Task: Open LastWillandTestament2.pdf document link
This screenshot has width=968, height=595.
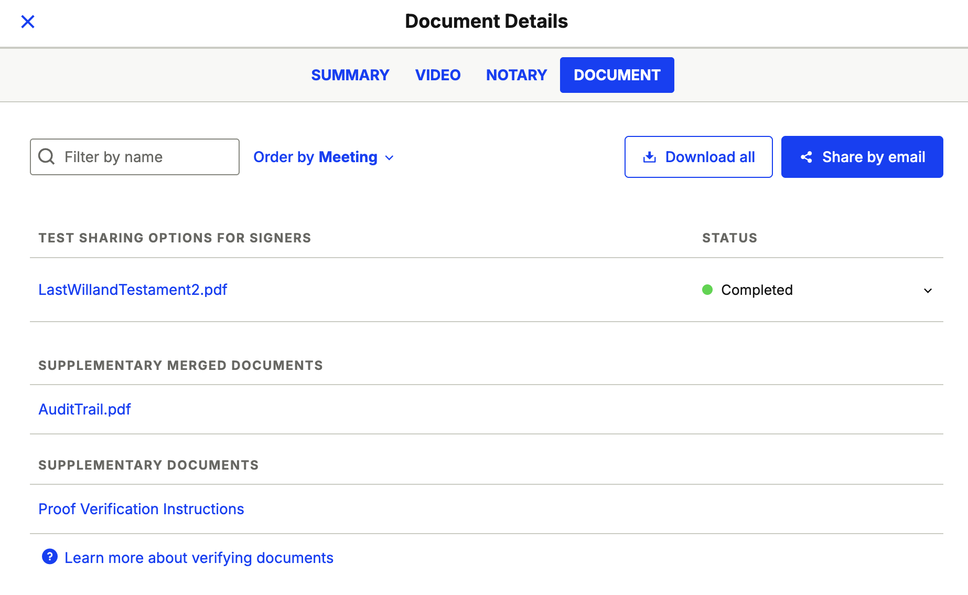Action: click(133, 290)
